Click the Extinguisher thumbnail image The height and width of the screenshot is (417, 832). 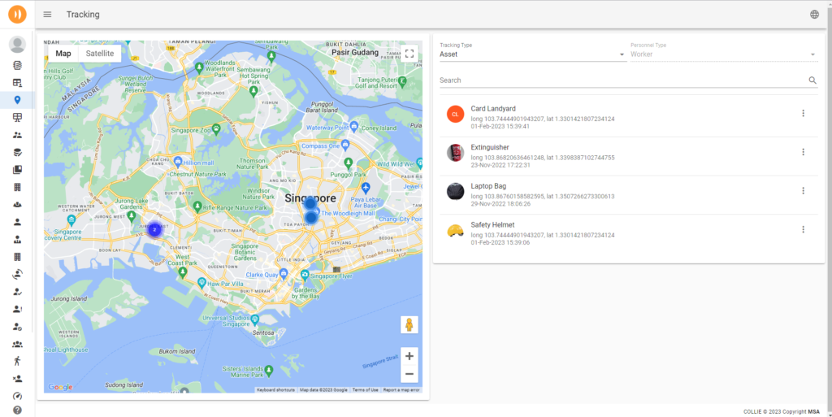pyautogui.click(x=455, y=153)
